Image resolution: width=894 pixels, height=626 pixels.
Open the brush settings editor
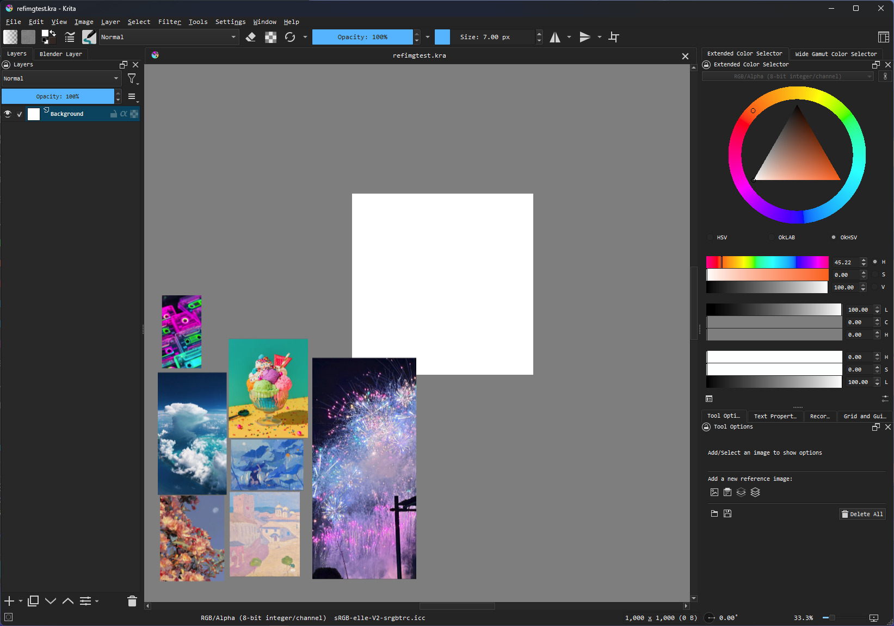click(70, 37)
